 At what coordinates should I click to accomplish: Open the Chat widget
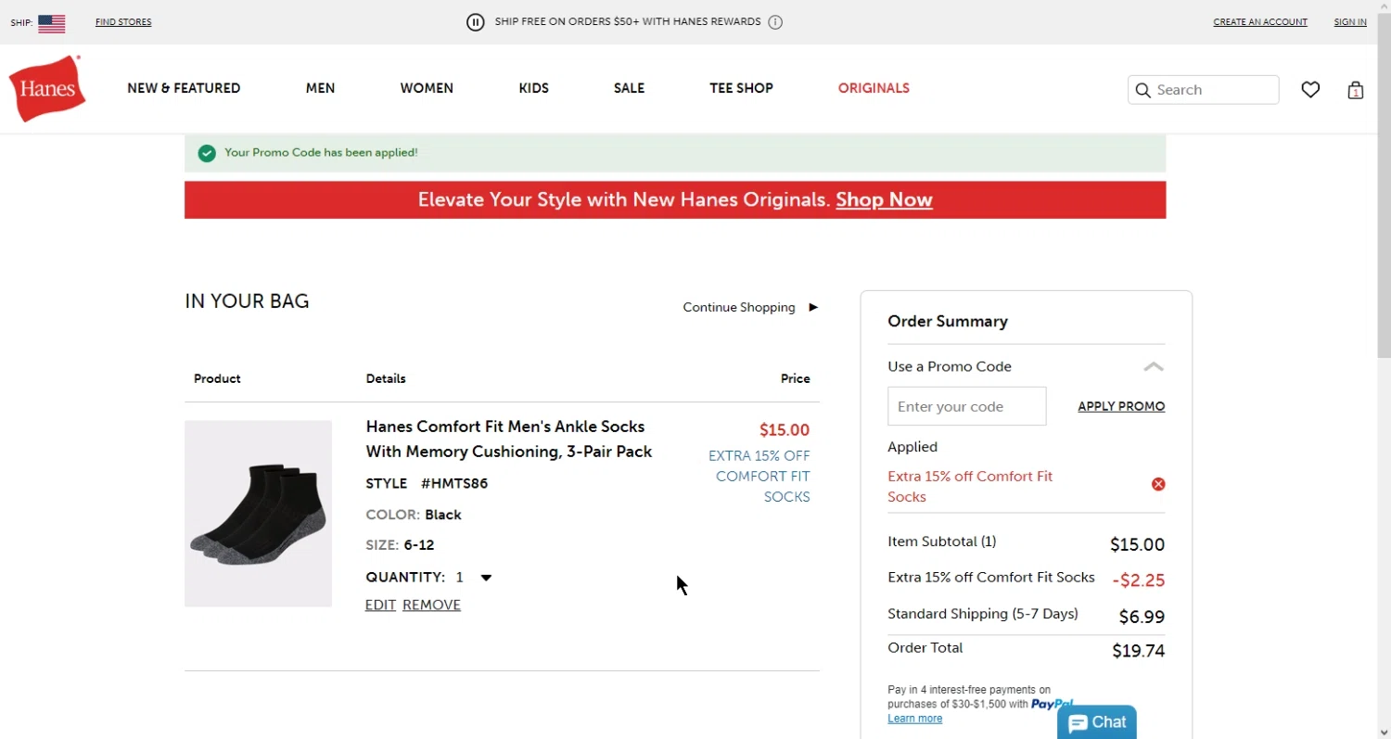1097,722
